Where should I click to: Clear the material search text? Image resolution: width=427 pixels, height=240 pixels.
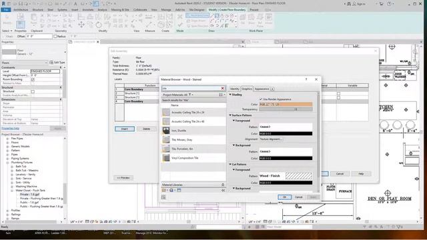coord(222,88)
